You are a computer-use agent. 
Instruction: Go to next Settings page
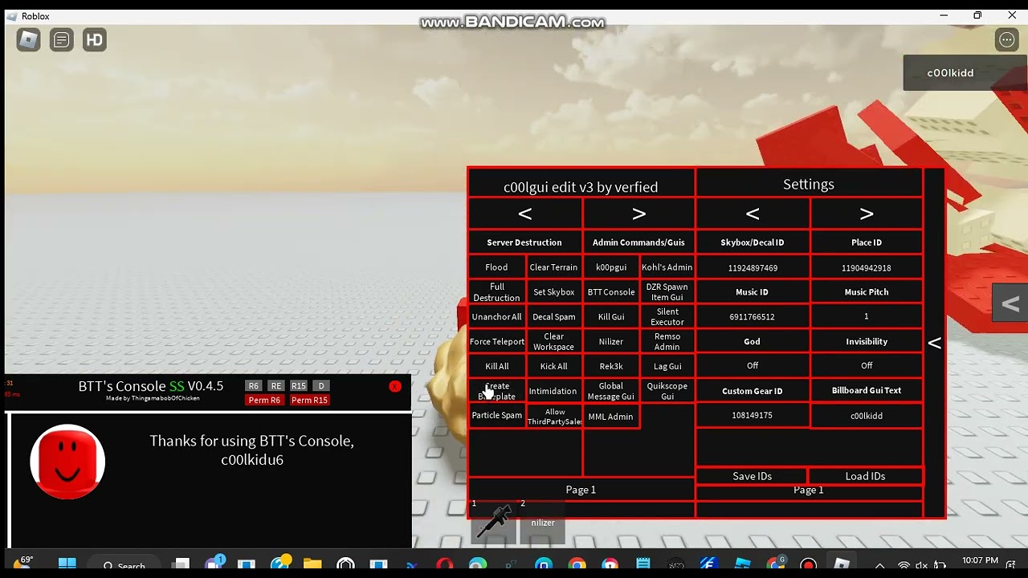(x=867, y=214)
